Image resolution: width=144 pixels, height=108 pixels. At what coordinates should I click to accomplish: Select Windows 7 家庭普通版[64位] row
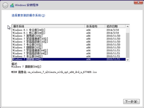click(x=69, y=51)
